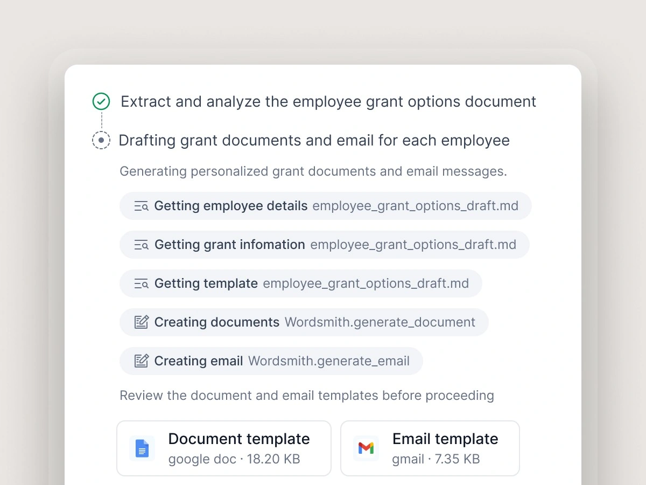Screen dimensions: 646x485
Task: Click filename beside Getting employee details
Action: (416, 206)
